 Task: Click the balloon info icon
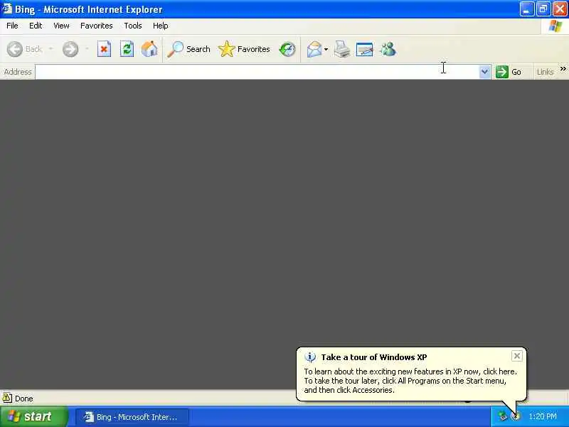click(x=310, y=357)
